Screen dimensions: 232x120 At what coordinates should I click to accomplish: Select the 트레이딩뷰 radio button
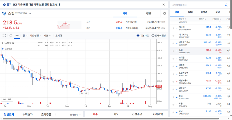tap(153, 36)
